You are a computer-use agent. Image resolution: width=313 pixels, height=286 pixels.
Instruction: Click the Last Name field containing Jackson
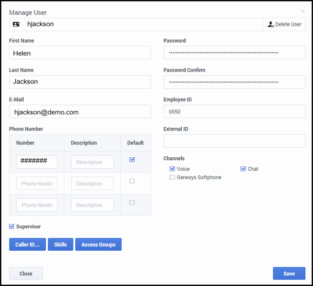pos(80,82)
